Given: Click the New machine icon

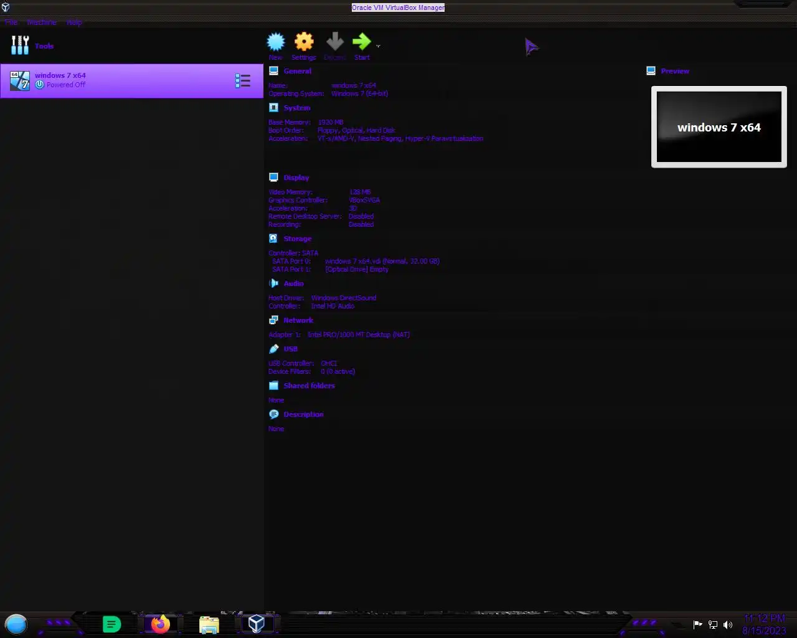Looking at the screenshot, I should 276,42.
